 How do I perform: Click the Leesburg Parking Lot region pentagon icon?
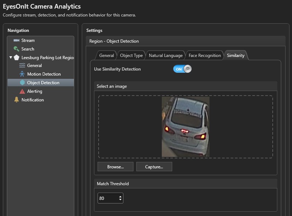(x=17, y=57)
